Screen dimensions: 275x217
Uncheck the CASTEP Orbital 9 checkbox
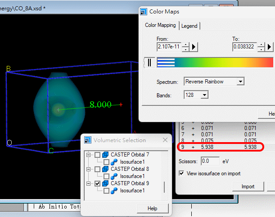pos(97,183)
